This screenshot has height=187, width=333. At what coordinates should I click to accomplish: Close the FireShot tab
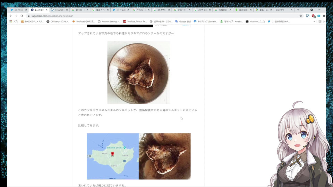pyautogui.click(x=67, y=10)
